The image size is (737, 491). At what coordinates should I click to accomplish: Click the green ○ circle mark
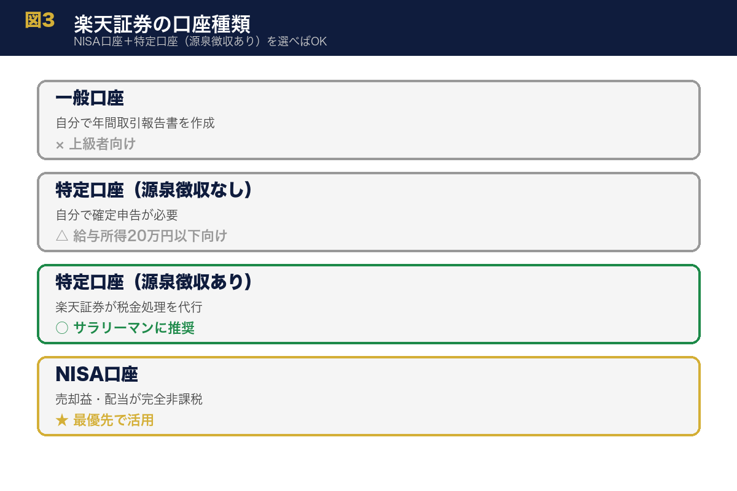[x=61, y=328]
